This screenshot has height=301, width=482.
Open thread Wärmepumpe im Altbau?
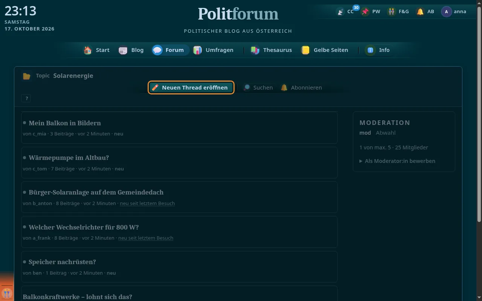(x=69, y=158)
